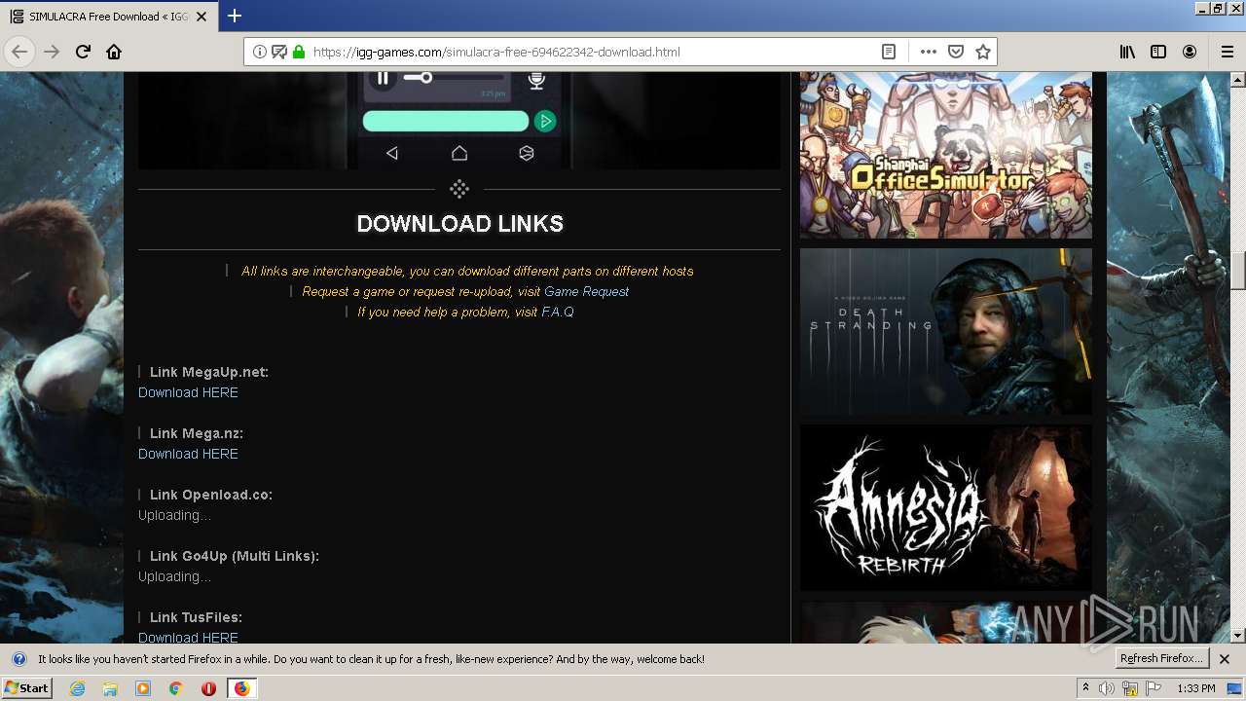Switch to Firefox taskbar button
Viewport: 1246px width, 701px height.
pyautogui.click(x=242, y=688)
